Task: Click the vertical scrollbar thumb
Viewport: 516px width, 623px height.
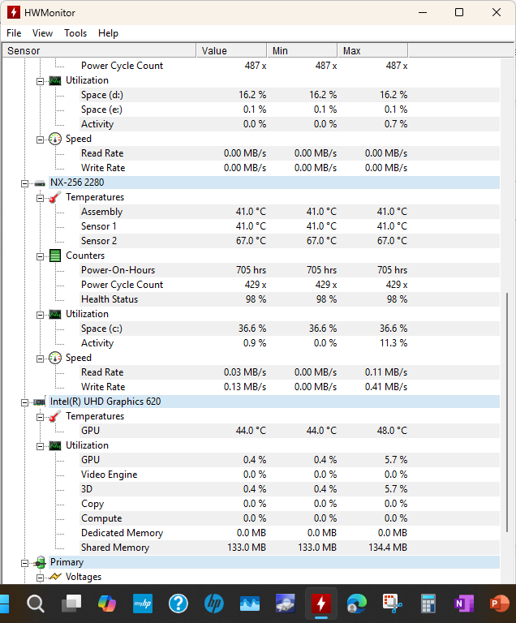Action: click(507, 412)
